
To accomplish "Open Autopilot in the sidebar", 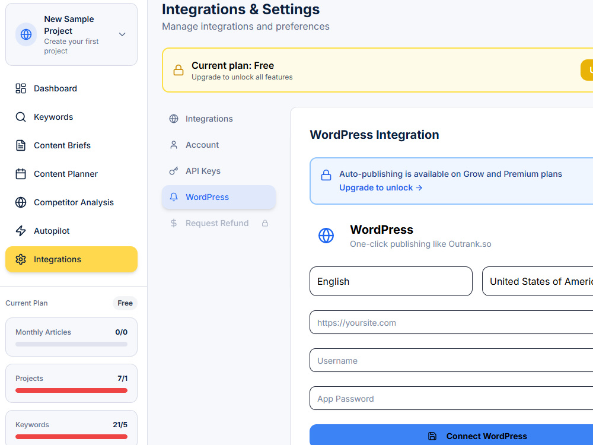I will coord(72,231).
